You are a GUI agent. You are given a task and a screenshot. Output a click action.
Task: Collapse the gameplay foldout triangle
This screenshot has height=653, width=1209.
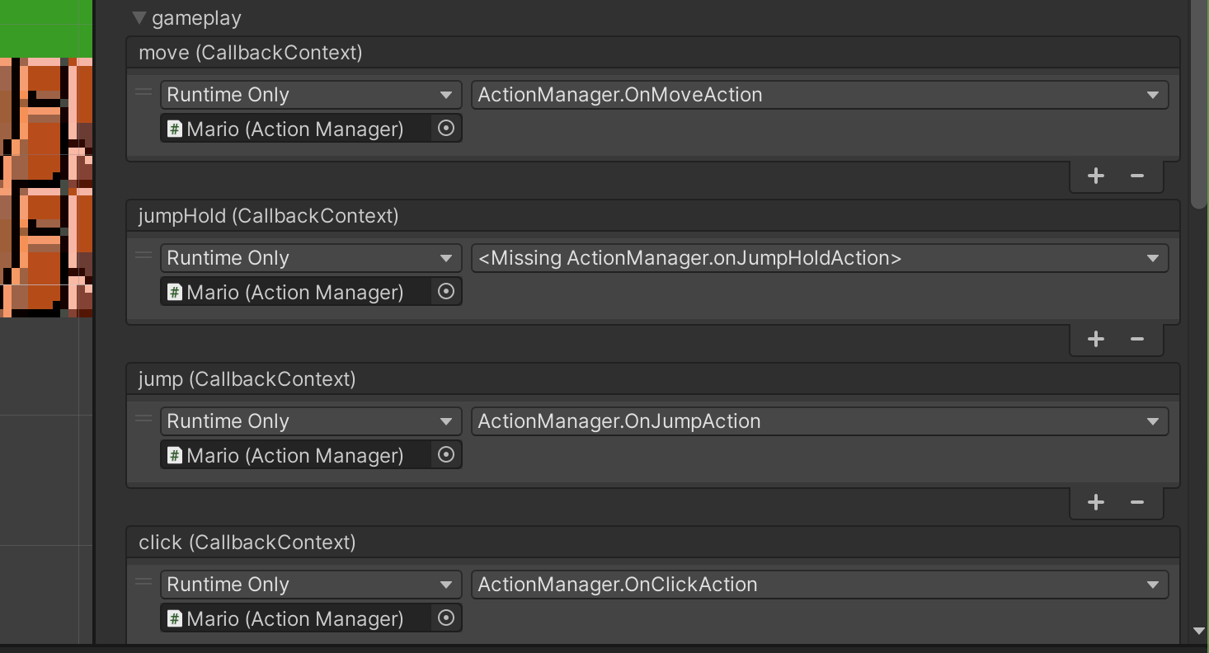pyautogui.click(x=139, y=18)
